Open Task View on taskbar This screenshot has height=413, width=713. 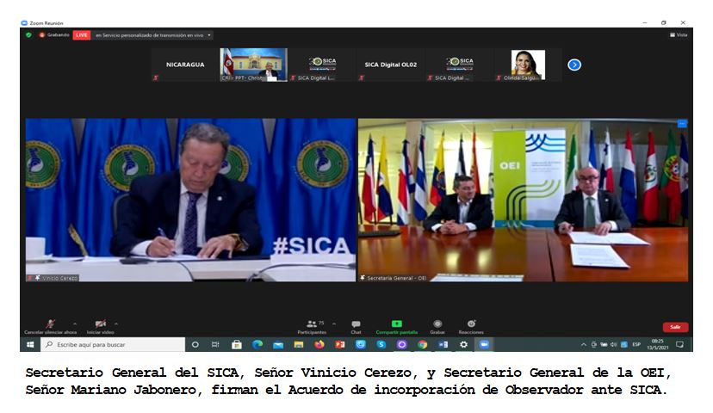click(x=215, y=344)
